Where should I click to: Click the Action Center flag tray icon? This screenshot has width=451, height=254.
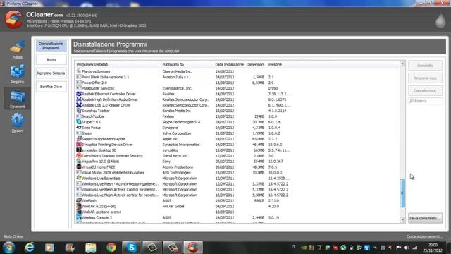(398, 248)
